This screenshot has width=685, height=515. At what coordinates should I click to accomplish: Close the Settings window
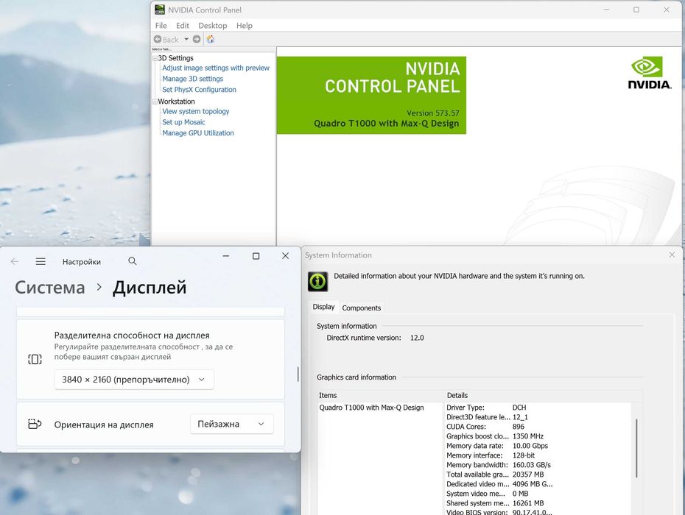285,256
